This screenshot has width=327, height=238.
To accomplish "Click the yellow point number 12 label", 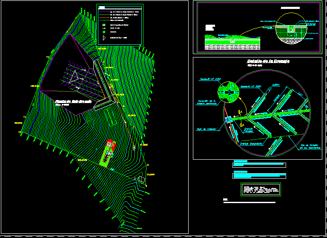I will pyautogui.click(x=48, y=57).
